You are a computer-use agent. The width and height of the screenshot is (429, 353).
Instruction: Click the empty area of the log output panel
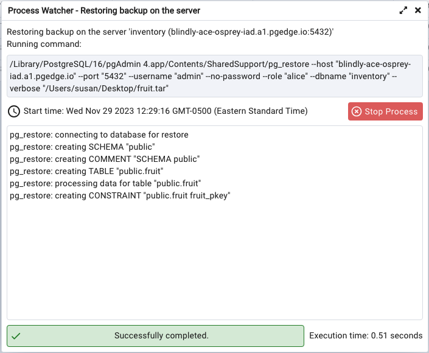coord(214,262)
